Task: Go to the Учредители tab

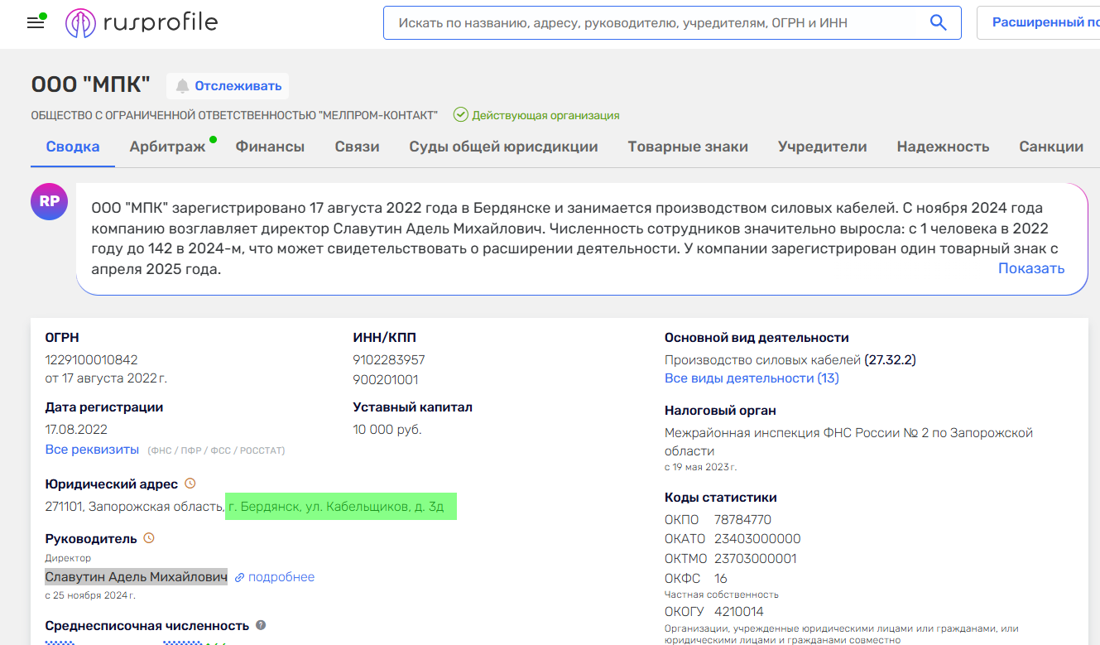Action: pos(822,147)
